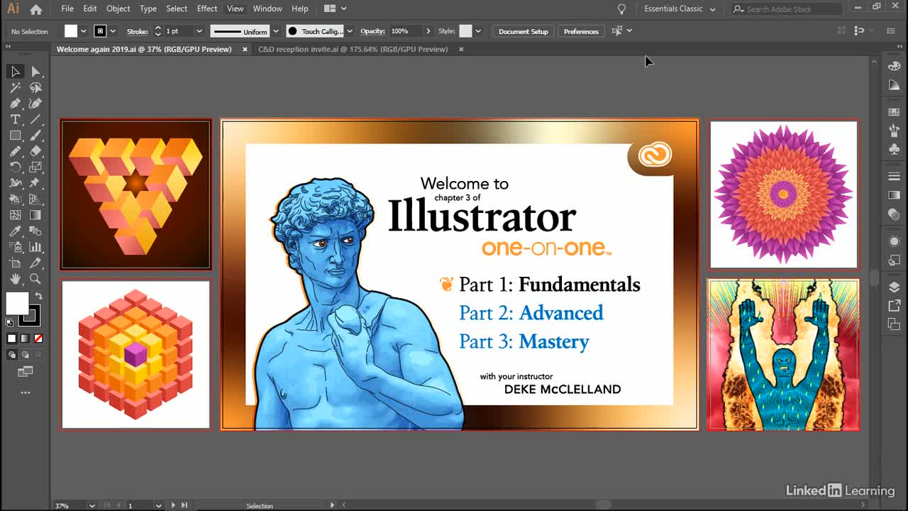Change screen mode button
Viewport: 908px width, 511px height.
tap(26, 371)
